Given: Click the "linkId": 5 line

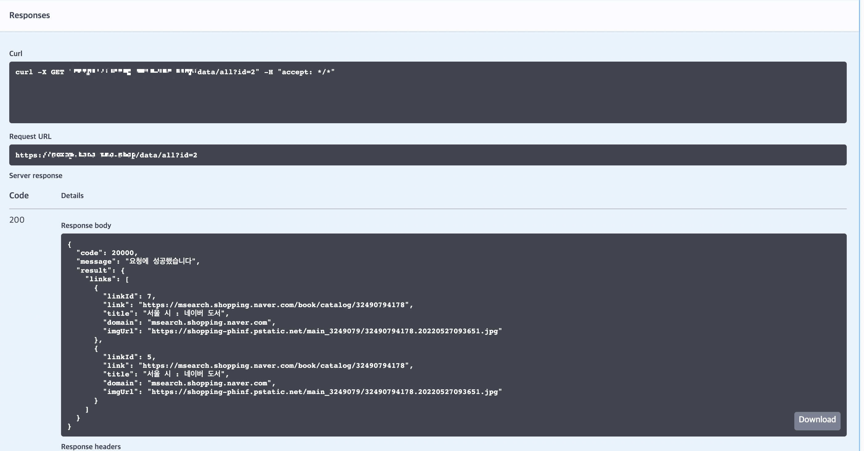Looking at the screenshot, I should pyautogui.click(x=129, y=357).
